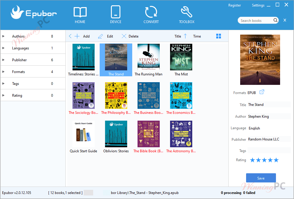Select The Business Book cover
This screenshot has width=294, height=199.
(148, 96)
